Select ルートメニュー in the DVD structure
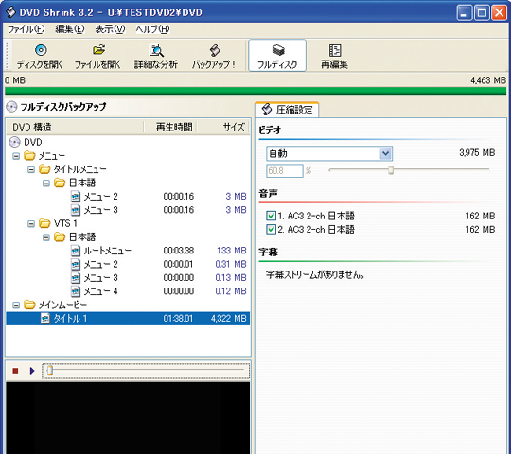The width and height of the screenshot is (511, 454). tap(107, 251)
